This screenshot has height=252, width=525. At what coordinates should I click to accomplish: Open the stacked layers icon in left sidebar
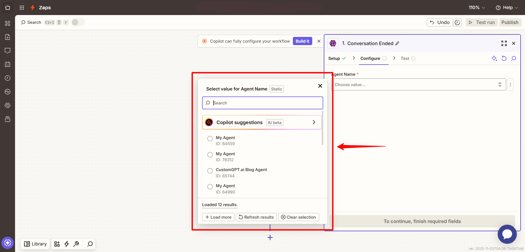click(x=8, y=119)
